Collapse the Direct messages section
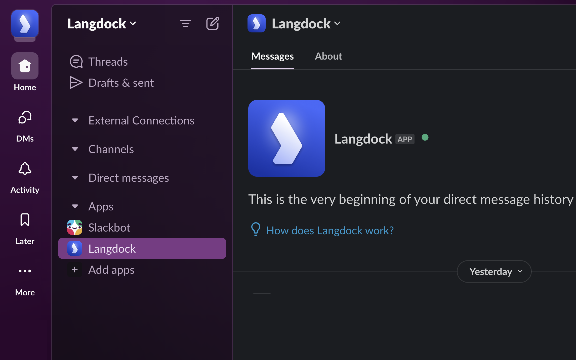 (x=75, y=178)
